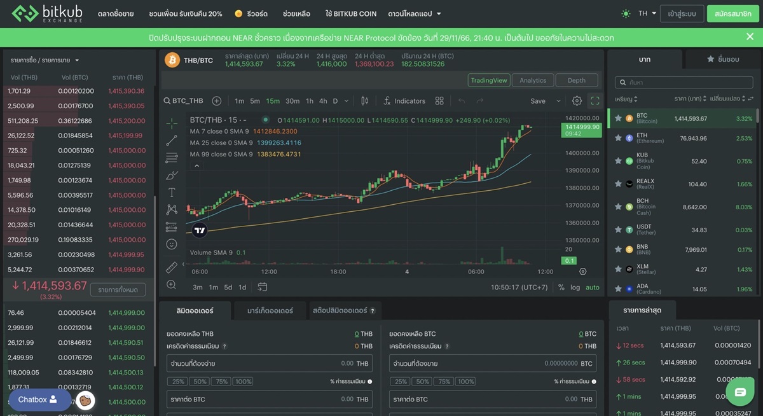Sort coin list by เหรียญ column
The image size is (763, 416).
tap(626, 99)
